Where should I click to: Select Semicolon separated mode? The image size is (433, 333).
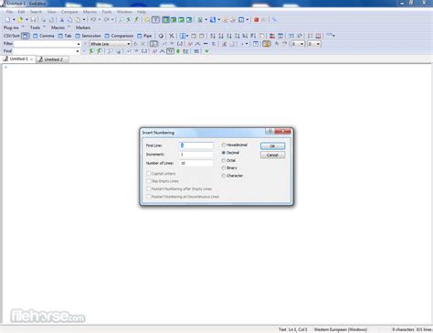pyautogui.click(x=88, y=36)
